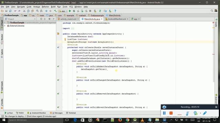Navigate back with the toolbar arrow

point(46,11)
